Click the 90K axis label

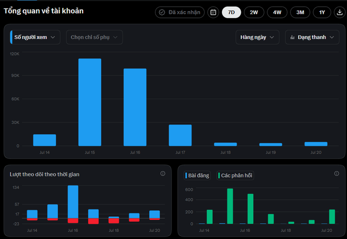tap(15, 75)
